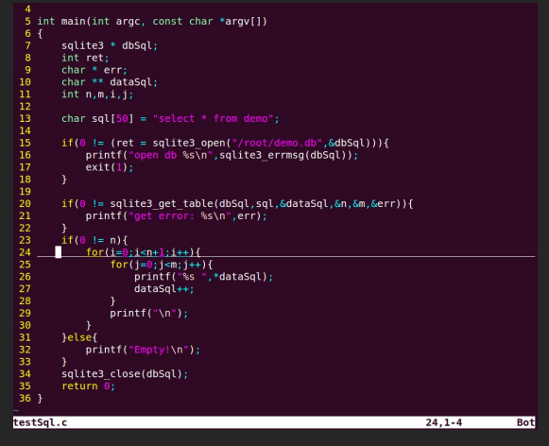
Task: Click the 'exit(1);' statement
Action: [x=110, y=167]
